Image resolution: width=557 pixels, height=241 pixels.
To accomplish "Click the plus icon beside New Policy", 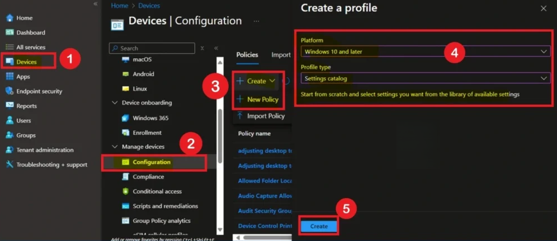I will click(x=240, y=100).
